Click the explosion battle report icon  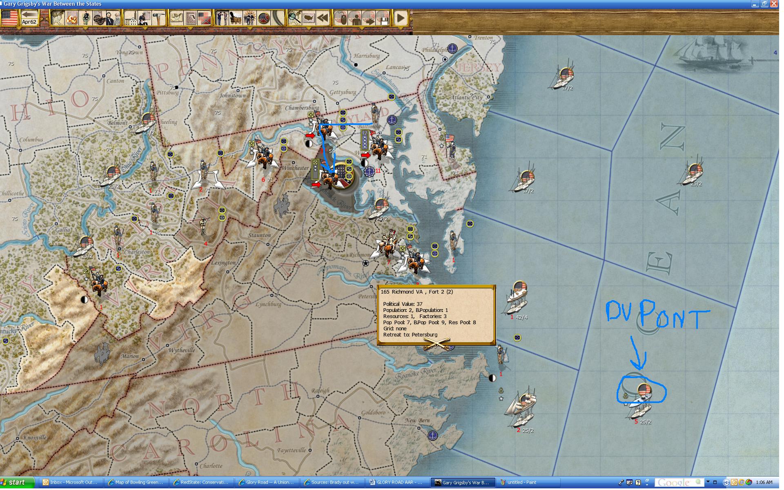71,18
